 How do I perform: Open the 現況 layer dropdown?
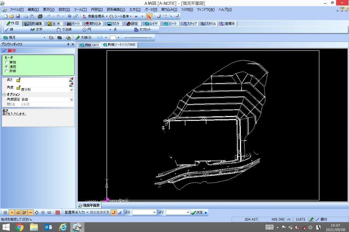coord(45,37)
